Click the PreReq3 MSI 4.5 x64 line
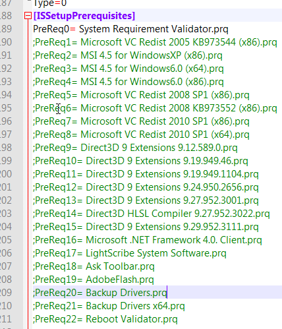 [x=128, y=69]
